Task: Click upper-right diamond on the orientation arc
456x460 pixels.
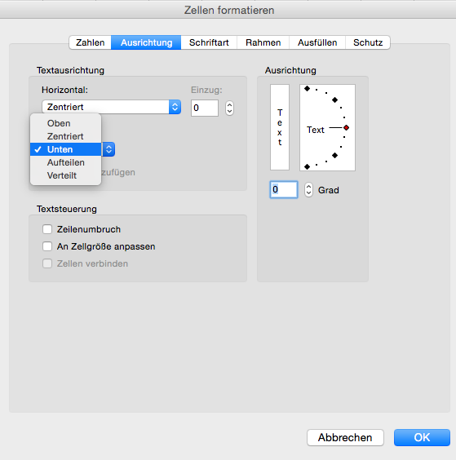Action: (x=334, y=100)
